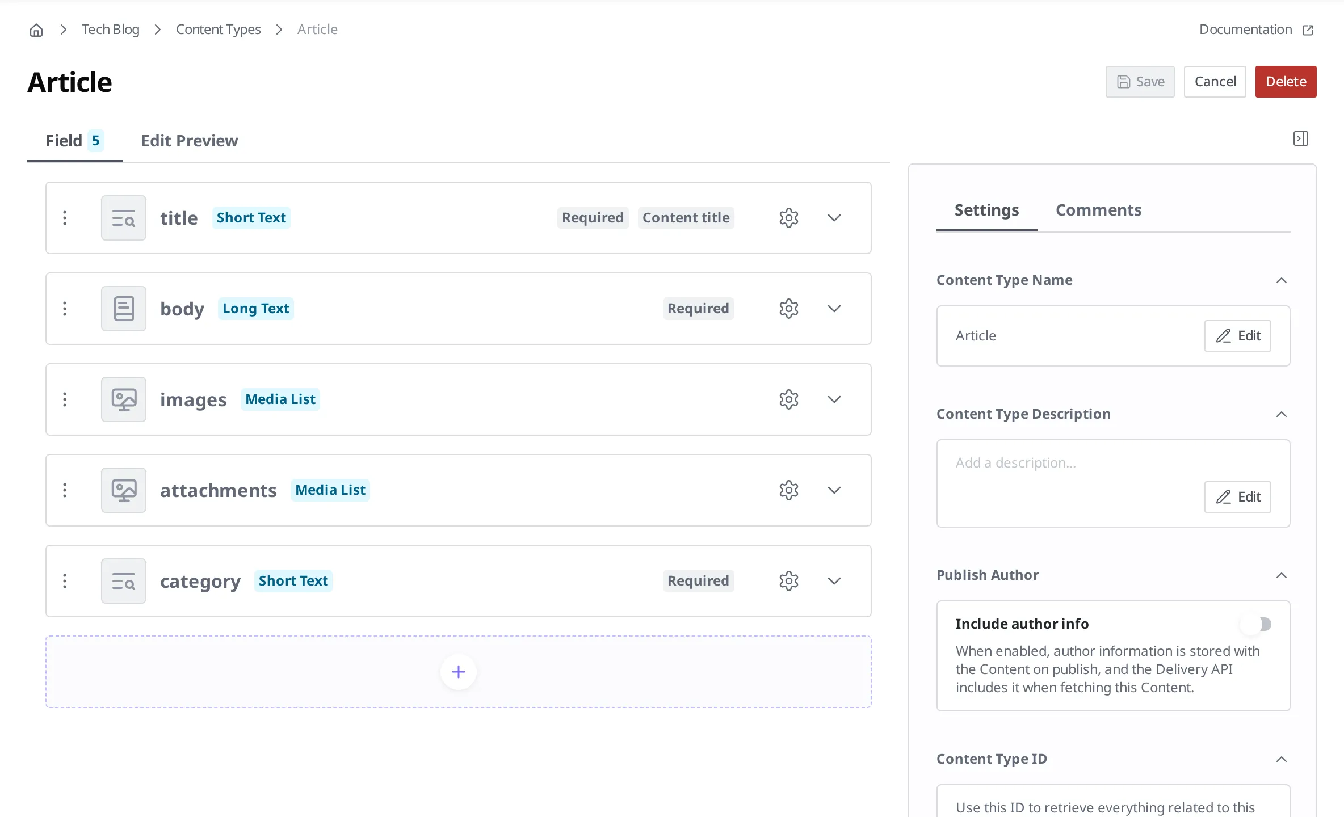Viewport: 1344px width, 817px height.
Task: Click the Add a description placeholder
Action: click(1016, 463)
